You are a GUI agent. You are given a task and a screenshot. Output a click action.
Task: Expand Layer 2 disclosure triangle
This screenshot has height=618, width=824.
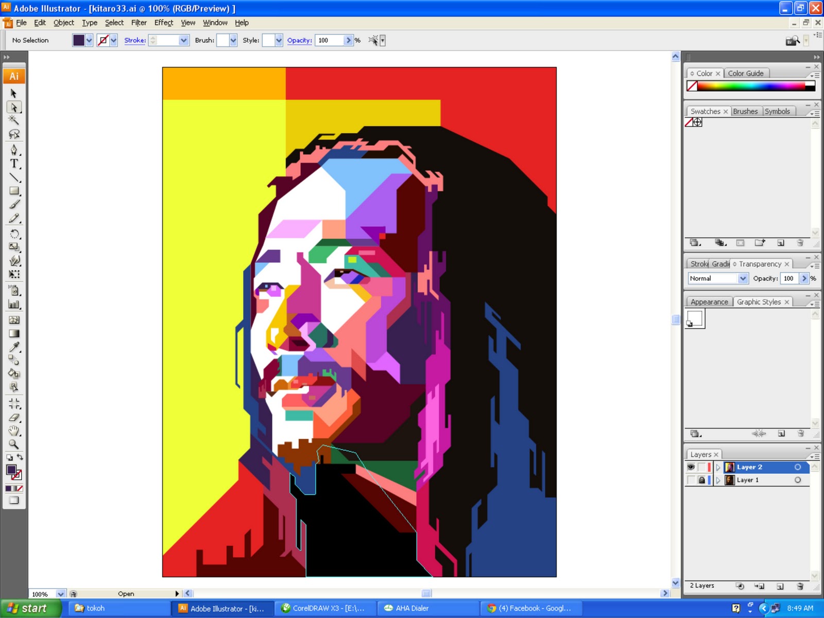point(718,467)
